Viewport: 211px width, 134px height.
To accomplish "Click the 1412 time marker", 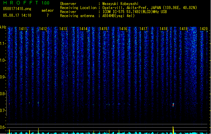I will tap(43, 29).
